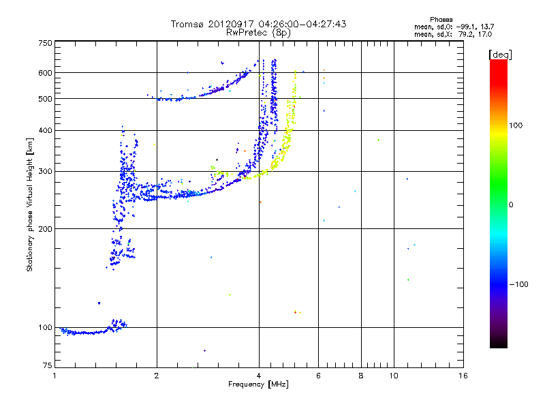Click the y-axis tick label '100'
Image resolution: width=545 pixels, height=409 pixels.
coord(46,328)
